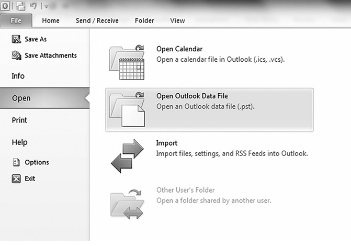Click the Exit icon to quit Outlook
Viewport: 351px width, 246px height.
(x=16, y=178)
